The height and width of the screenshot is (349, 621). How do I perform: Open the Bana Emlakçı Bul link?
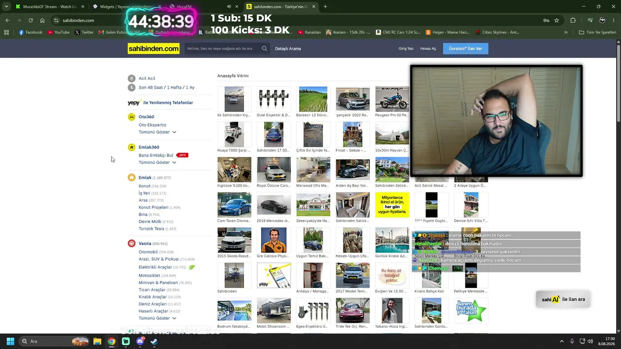(156, 155)
